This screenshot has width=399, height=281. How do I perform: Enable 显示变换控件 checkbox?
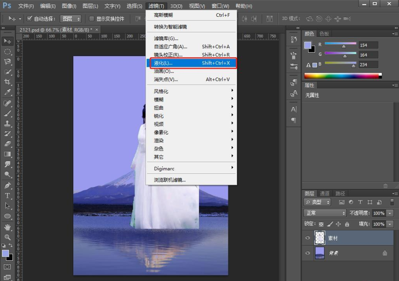click(92, 19)
